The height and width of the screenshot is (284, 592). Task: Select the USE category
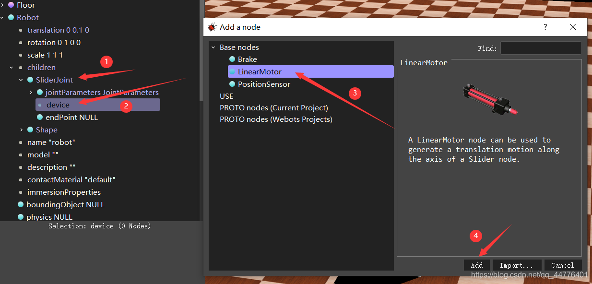click(x=226, y=96)
